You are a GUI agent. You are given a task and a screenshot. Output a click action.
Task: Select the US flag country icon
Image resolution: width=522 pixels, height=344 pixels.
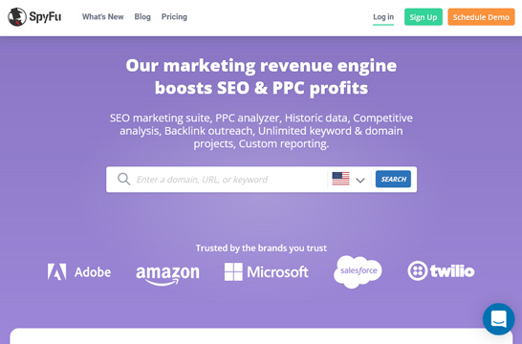point(340,179)
